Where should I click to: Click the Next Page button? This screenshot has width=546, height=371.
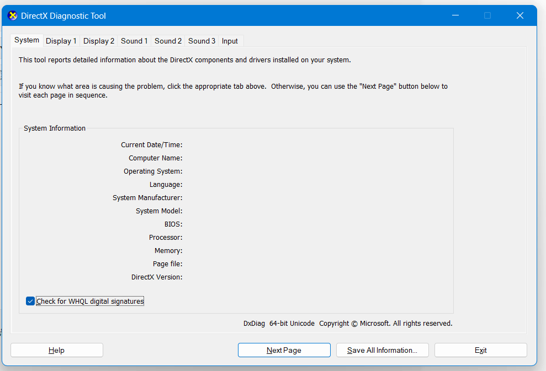tap(284, 350)
